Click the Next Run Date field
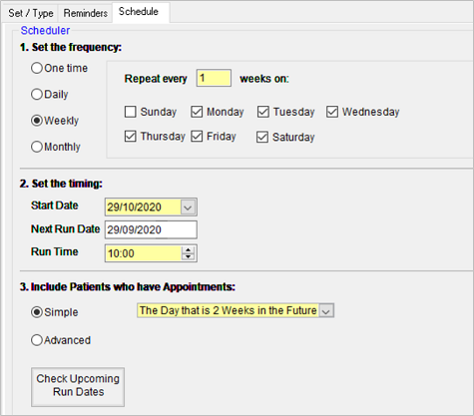The height and width of the screenshot is (416, 474). pos(151,229)
